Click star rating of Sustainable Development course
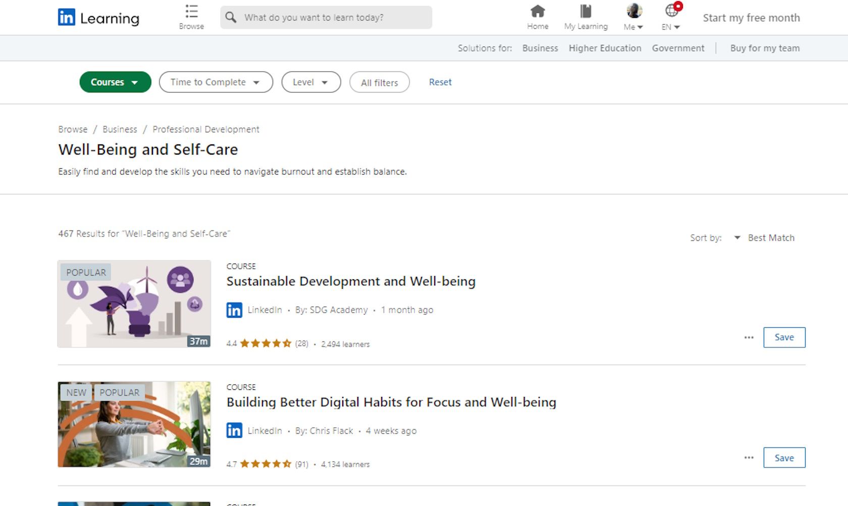 [x=266, y=343]
